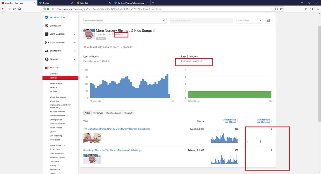
Task: Click the Pocket save icon in address bar
Action: click(276, 9)
